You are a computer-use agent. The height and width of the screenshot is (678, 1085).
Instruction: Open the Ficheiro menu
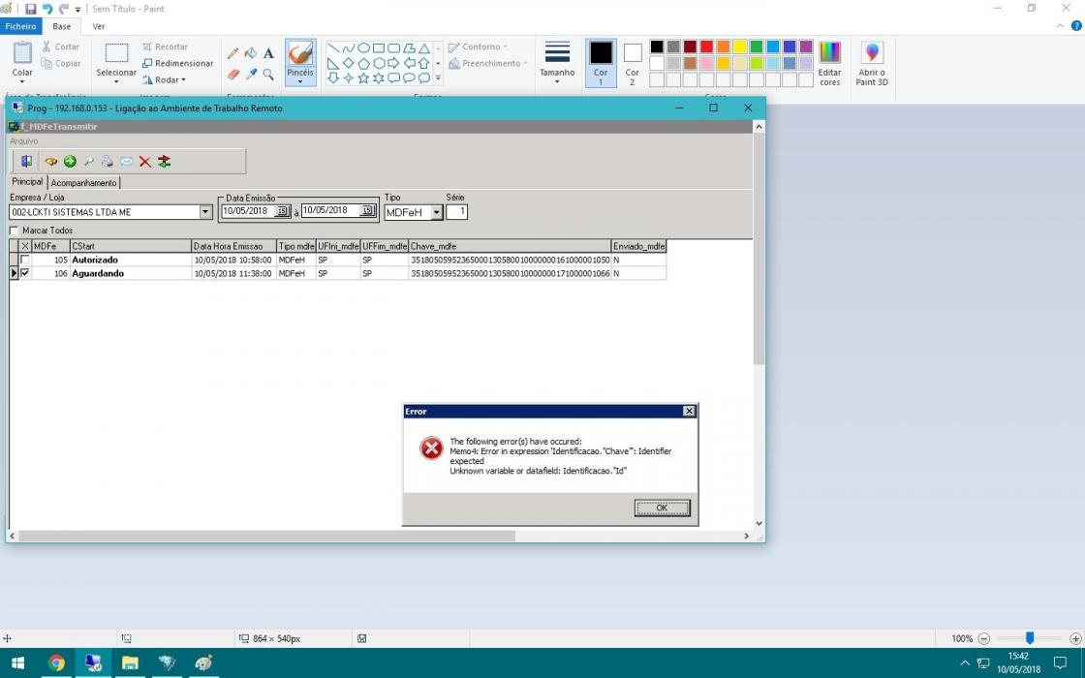[x=20, y=26]
